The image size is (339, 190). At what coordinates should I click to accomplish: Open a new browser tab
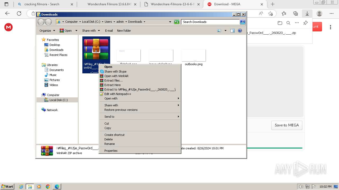coord(273,4)
